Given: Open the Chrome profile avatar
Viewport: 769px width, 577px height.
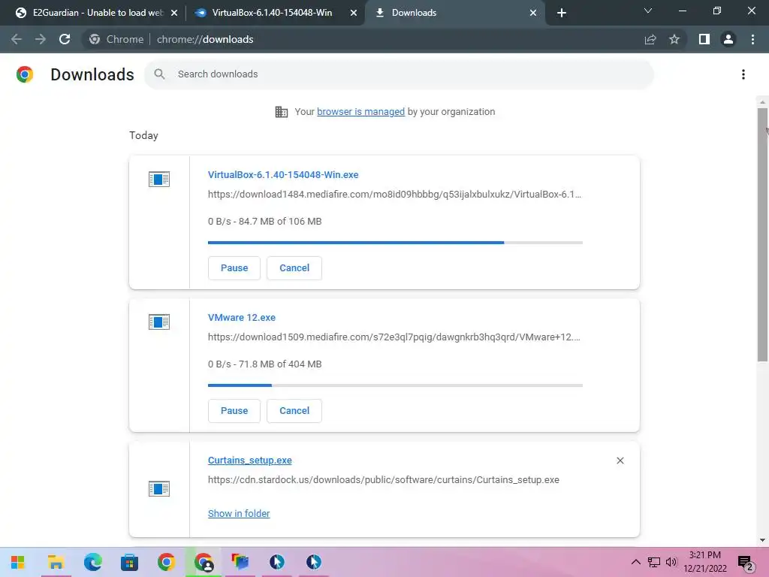Looking at the screenshot, I should point(728,39).
